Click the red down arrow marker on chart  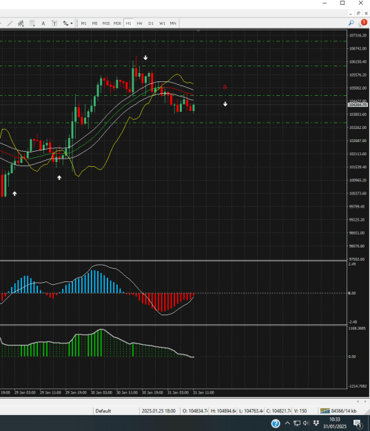tap(225, 88)
